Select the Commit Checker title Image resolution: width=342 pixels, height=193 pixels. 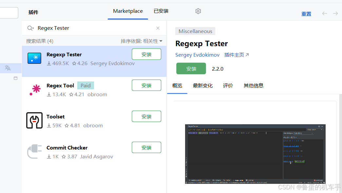[67, 148]
